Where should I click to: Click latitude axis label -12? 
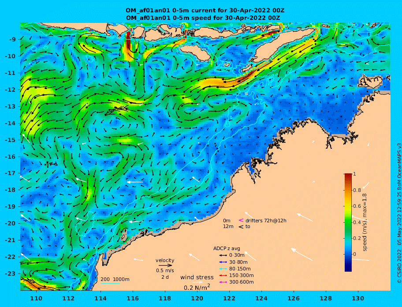[x=11, y=90]
